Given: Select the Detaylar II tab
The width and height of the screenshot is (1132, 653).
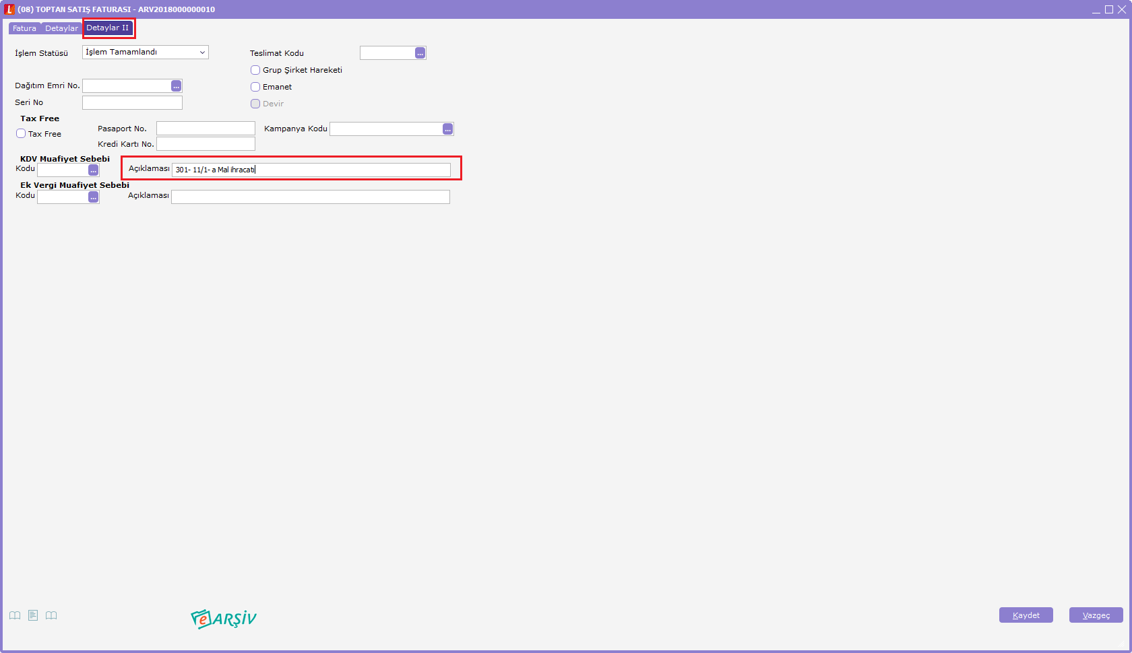Looking at the screenshot, I should point(108,28).
